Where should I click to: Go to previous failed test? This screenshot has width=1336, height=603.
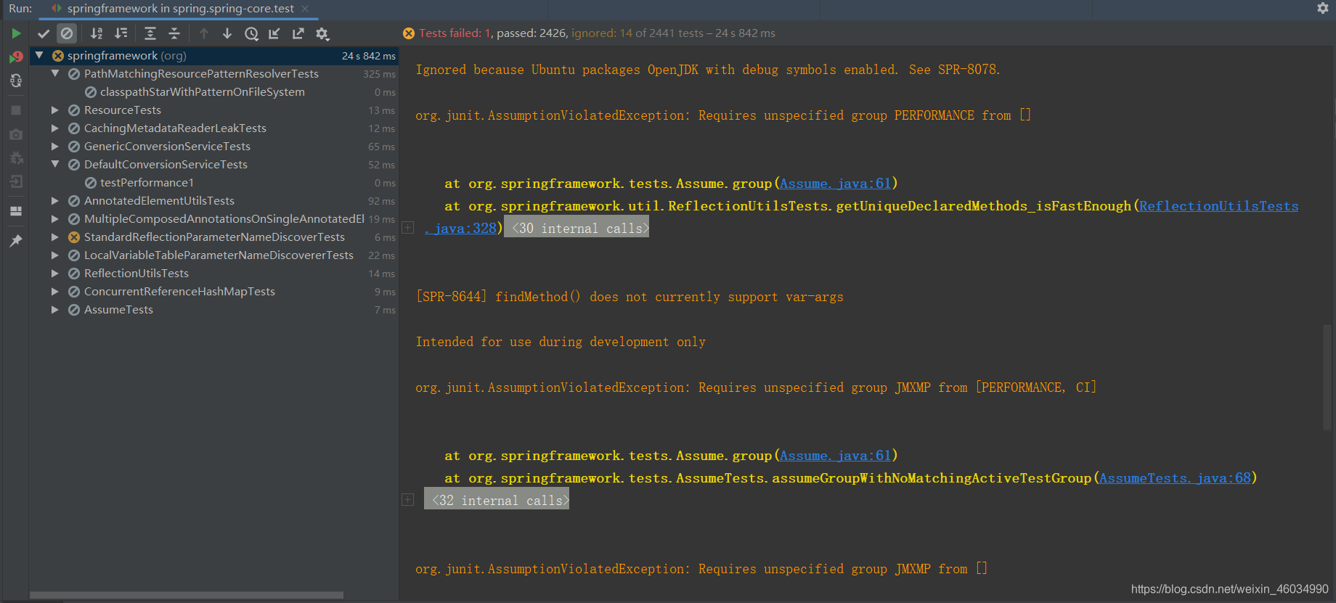(x=204, y=33)
